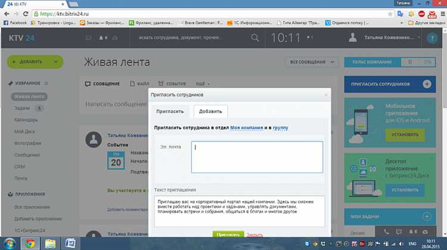Open the Chrome menu icon
The height and width of the screenshot is (250, 447).
pos(443,14)
